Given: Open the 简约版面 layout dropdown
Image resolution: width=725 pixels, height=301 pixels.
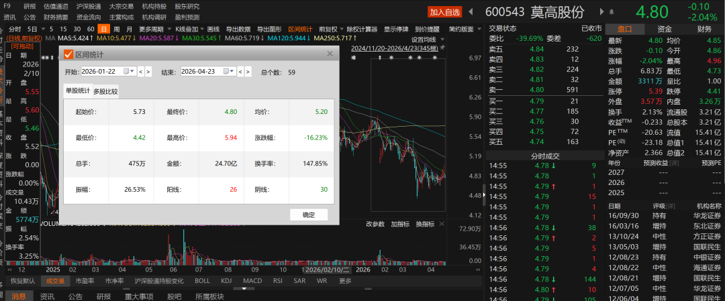Looking at the screenshot, I should 461,29.
